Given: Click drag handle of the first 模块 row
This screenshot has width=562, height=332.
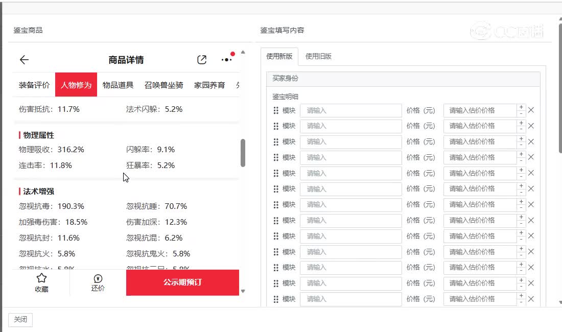Looking at the screenshot, I should (x=276, y=110).
